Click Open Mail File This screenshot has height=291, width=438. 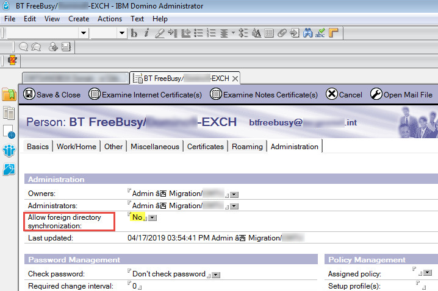401,94
